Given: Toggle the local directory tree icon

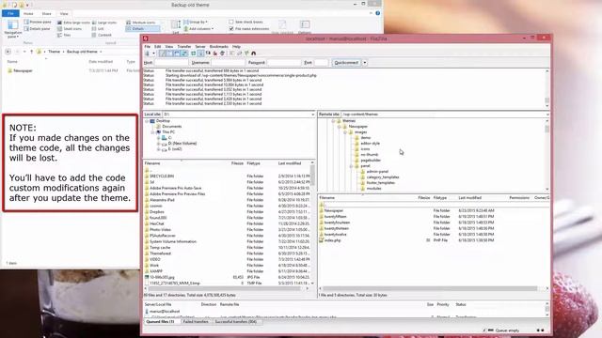Looking at the screenshot, I should tap(170, 54).
